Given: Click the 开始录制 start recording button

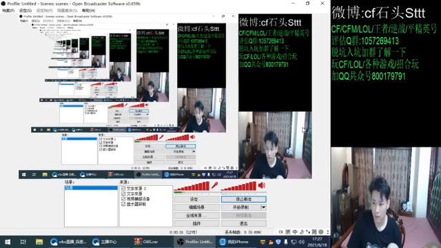Looking at the screenshot, I should click(x=240, y=207).
